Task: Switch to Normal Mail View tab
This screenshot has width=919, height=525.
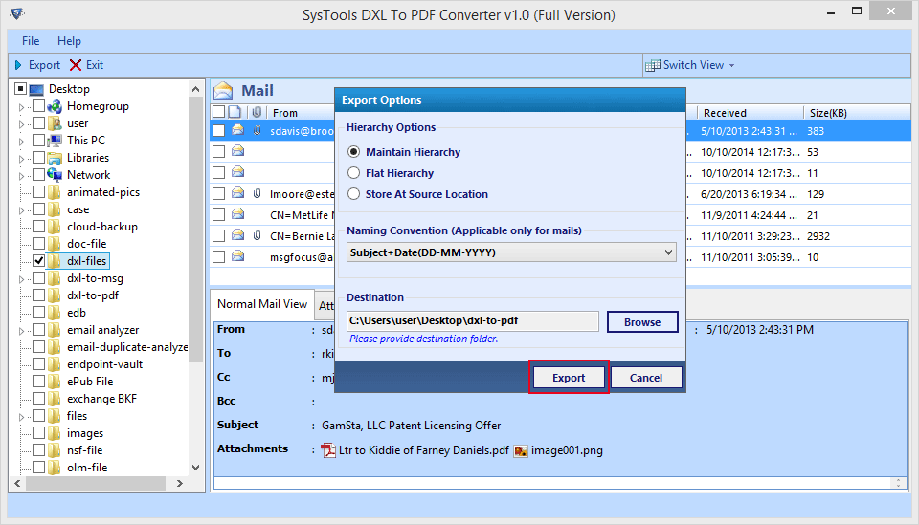Action: click(x=262, y=304)
